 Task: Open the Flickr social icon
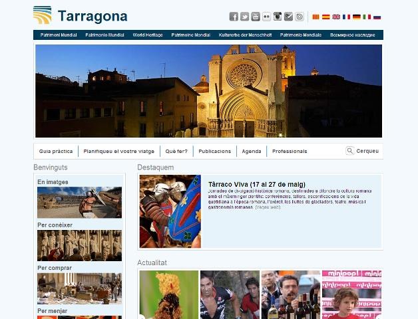click(266, 17)
